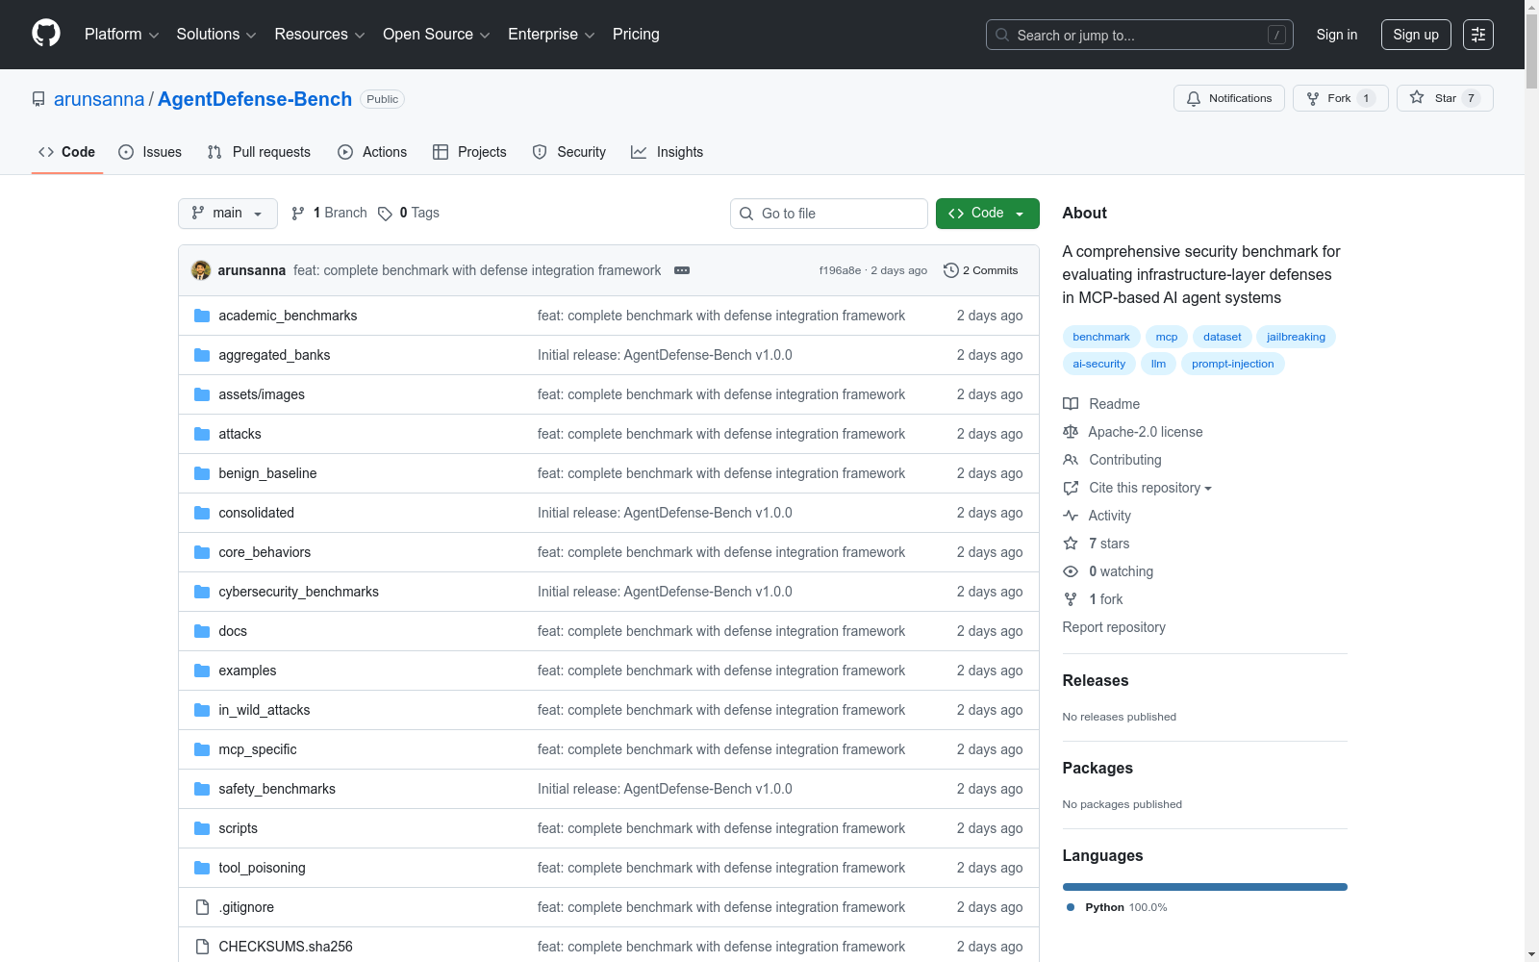Click the scale icon beside Apache-2.0 license
Screen dimensions: 1539x962
[x=1071, y=432]
